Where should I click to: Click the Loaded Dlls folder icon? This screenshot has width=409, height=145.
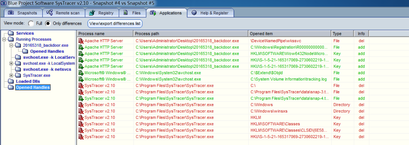[11, 81]
